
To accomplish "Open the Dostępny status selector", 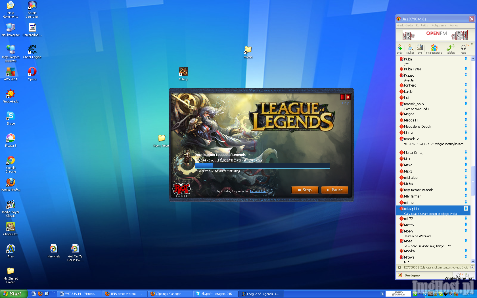I will [412, 275].
